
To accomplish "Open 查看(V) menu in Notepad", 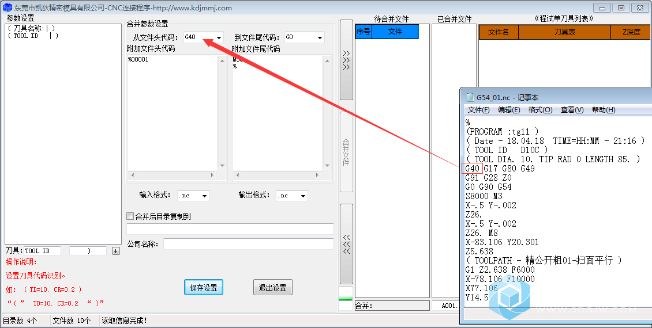I will tap(572, 109).
